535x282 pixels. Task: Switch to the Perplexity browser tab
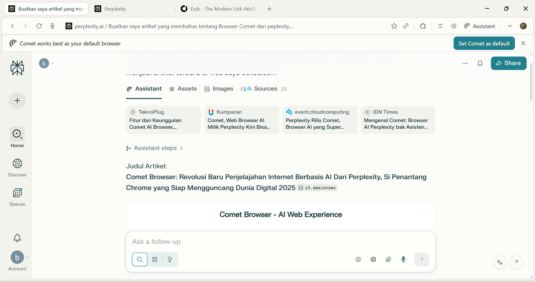click(x=132, y=9)
